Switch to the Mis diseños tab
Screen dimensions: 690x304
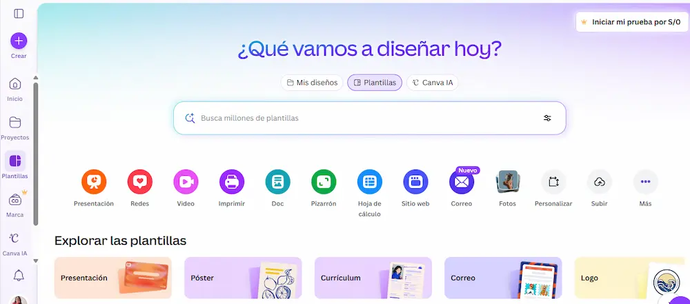[x=312, y=82]
